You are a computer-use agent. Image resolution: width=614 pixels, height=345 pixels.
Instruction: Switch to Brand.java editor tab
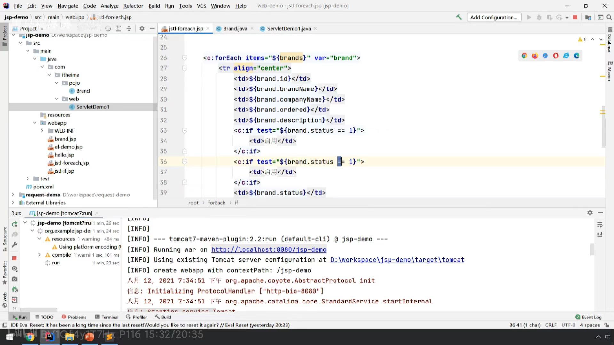[x=235, y=28]
